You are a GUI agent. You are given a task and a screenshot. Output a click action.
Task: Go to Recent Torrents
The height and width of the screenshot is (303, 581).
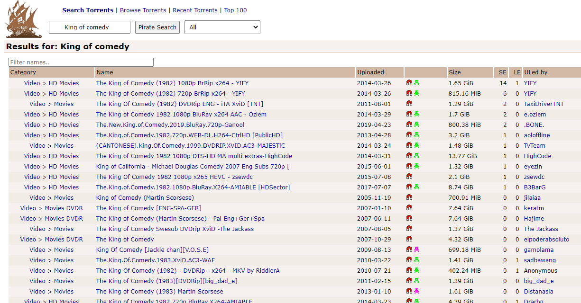[195, 10]
